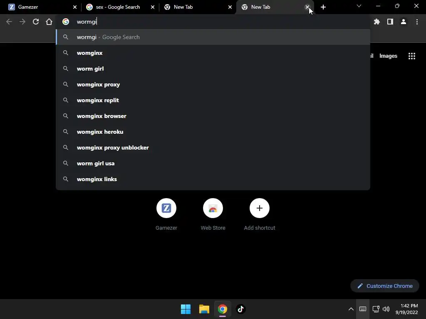Click the browser forward arrow
The image size is (426, 319).
coord(22,22)
